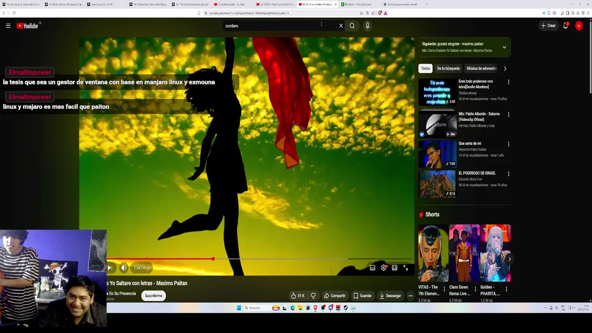This screenshot has height=333, width=592.
Task: Like the video showing 51 K
Action: (297, 296)
